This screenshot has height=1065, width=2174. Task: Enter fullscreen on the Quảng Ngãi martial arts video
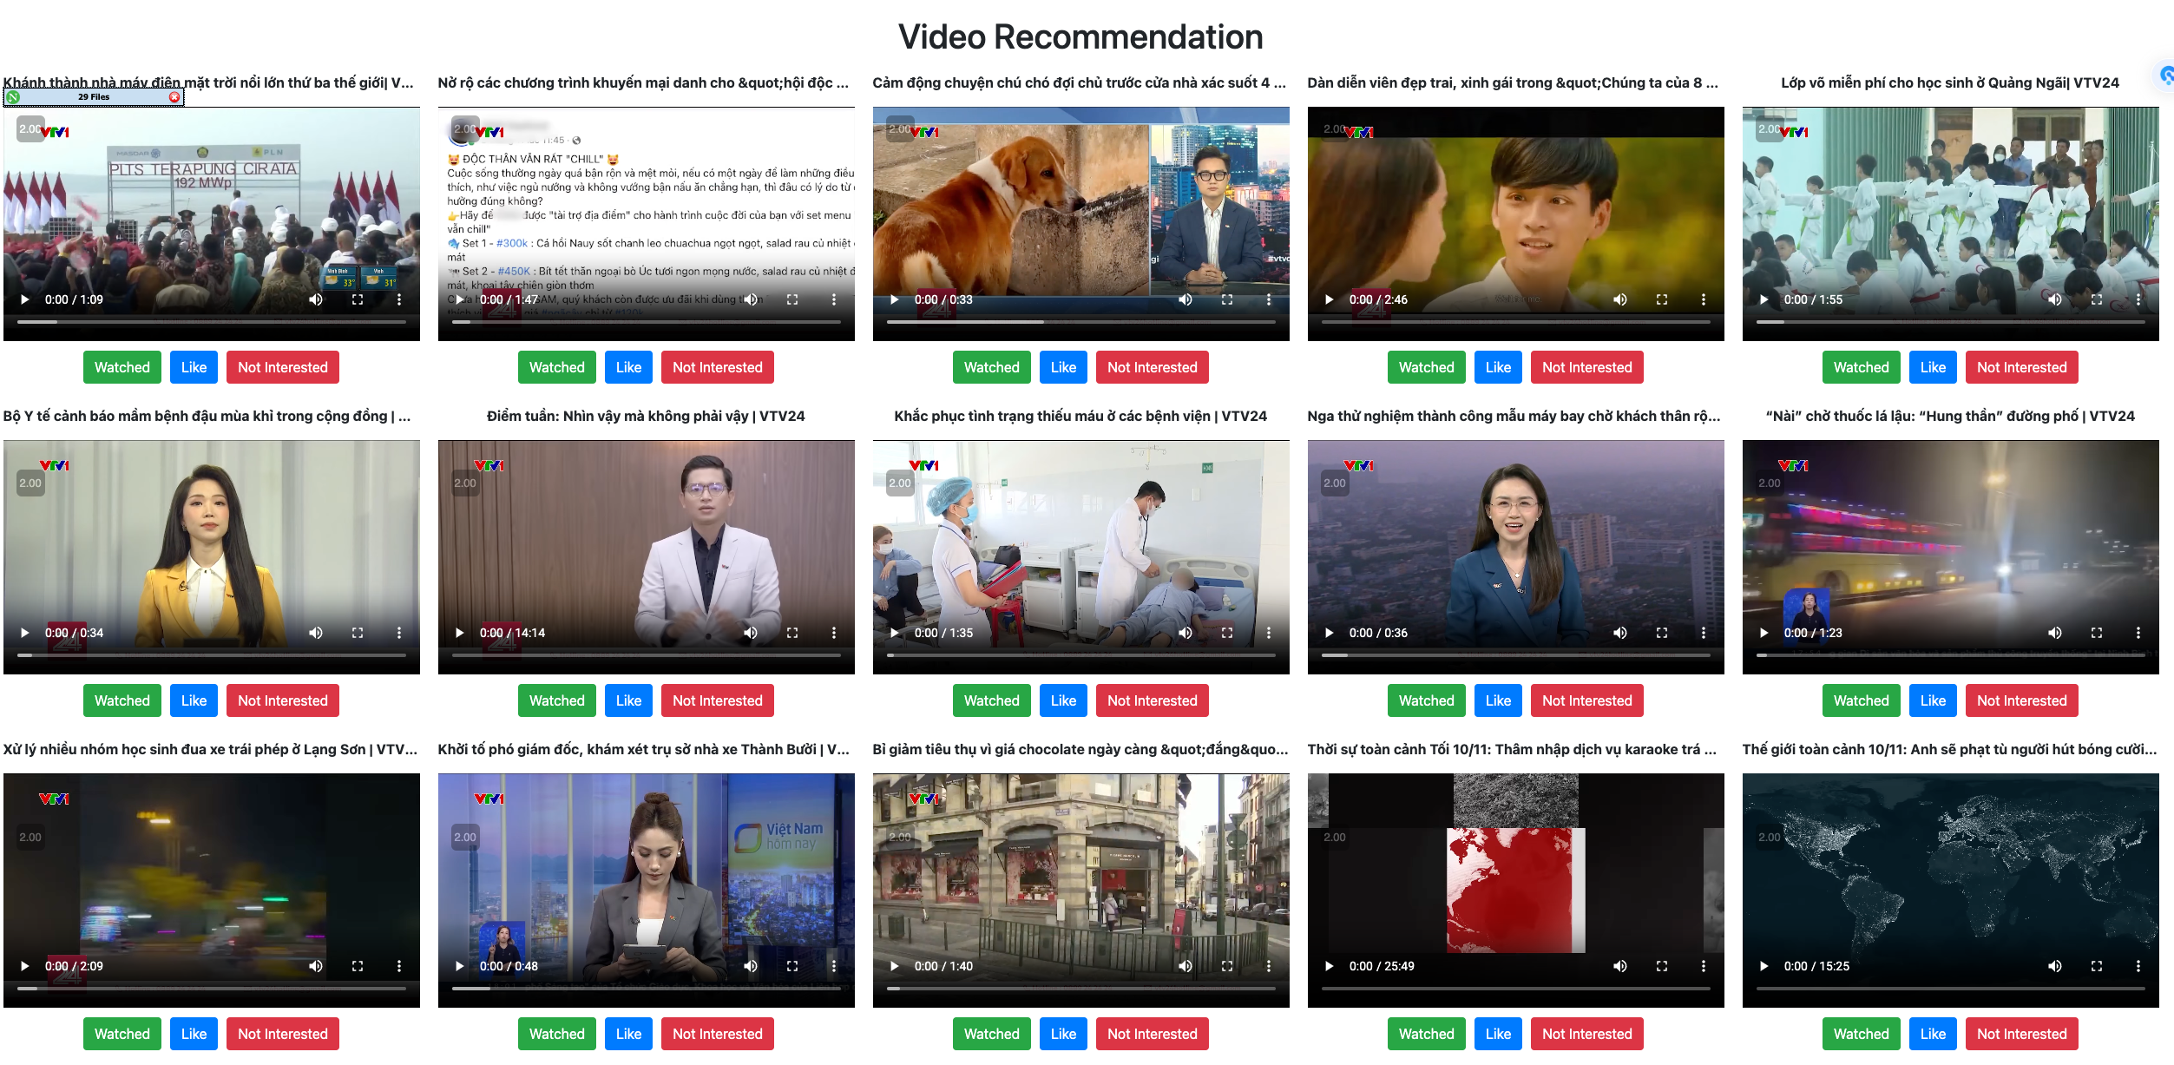[2096, 299]
